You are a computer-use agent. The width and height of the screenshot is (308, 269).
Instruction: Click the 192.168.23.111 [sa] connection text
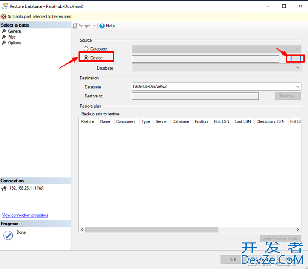[26, 188]
